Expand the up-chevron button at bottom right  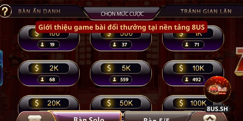(x=210, y=118)
